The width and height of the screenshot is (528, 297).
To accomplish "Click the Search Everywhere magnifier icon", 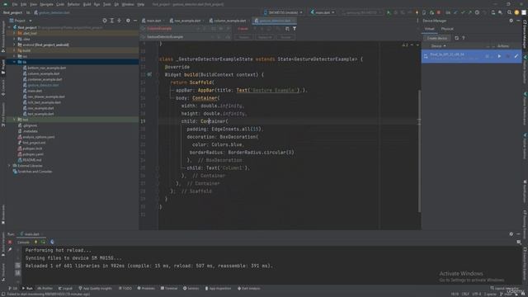I will (x=510, y=12).
